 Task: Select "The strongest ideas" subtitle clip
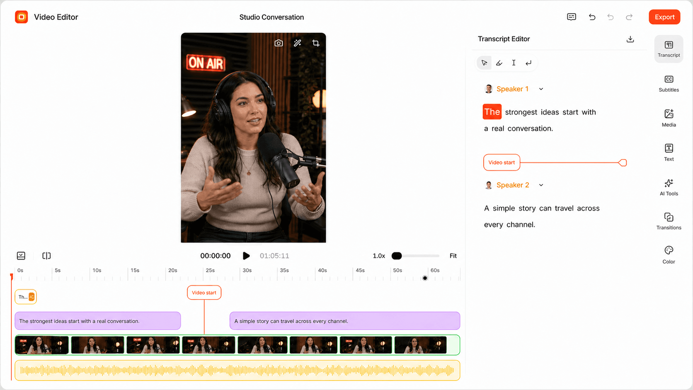(97, 321)
